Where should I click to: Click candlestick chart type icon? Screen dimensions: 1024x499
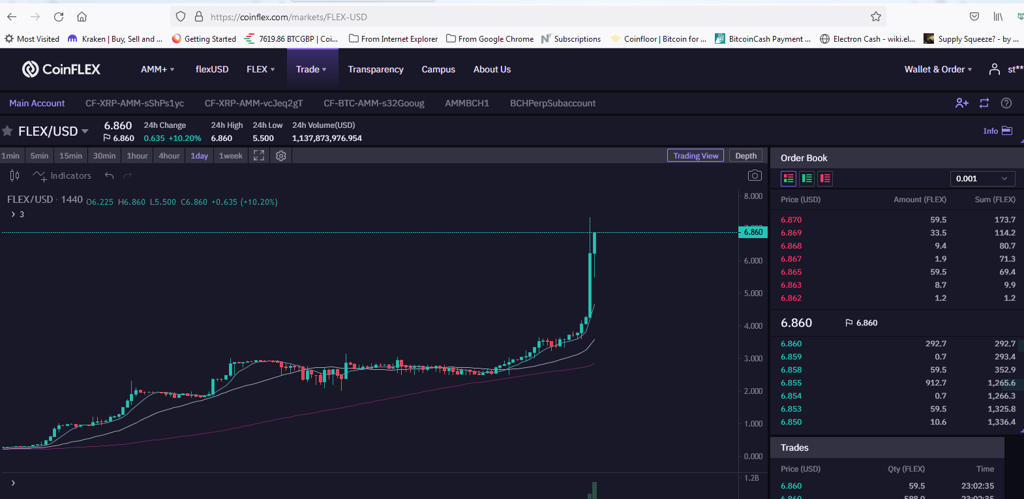14,175
